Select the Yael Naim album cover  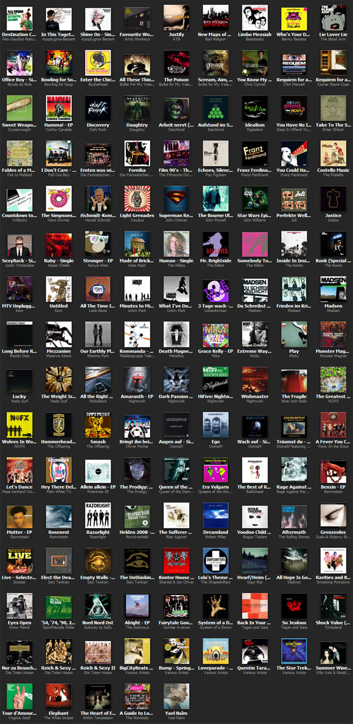[x=176, y=695]
